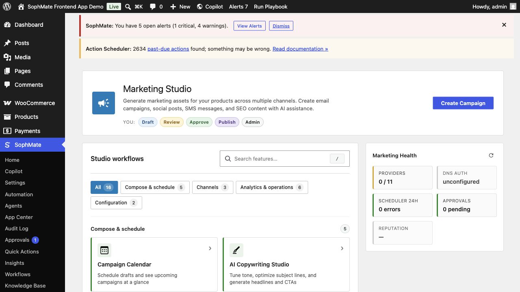Open the Approvals 0 pending tile
This screenshot has height=292, width=520.
point(467,205)
